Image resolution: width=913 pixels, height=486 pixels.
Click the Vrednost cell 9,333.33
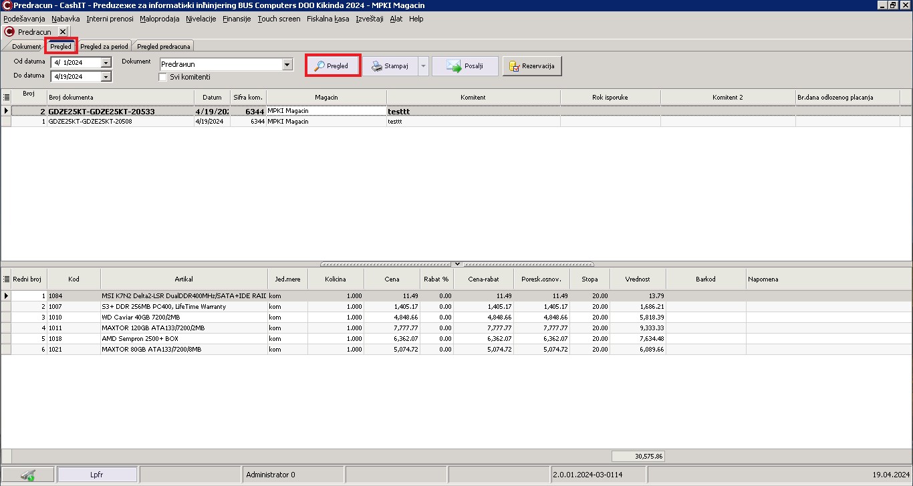click(x=638, y=328)
